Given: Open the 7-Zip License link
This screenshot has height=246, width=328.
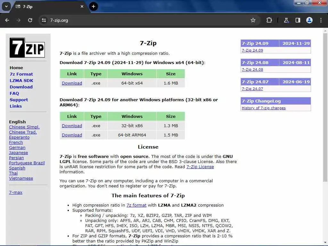Looking at the screenshot, I should [x=200, y=167].
